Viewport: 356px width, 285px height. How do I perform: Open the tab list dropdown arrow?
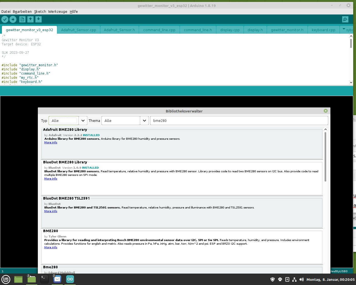point(344,29)
